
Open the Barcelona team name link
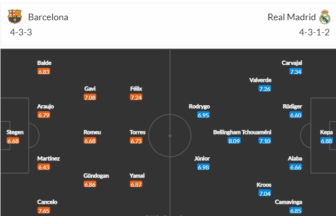pyautogui.click(x=48, y=17)
